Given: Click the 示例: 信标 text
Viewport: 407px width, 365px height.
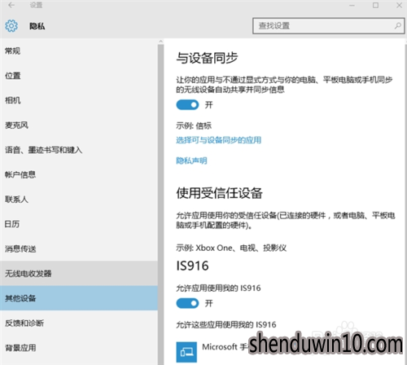Looking at the screenshot, I should [194, 125].
